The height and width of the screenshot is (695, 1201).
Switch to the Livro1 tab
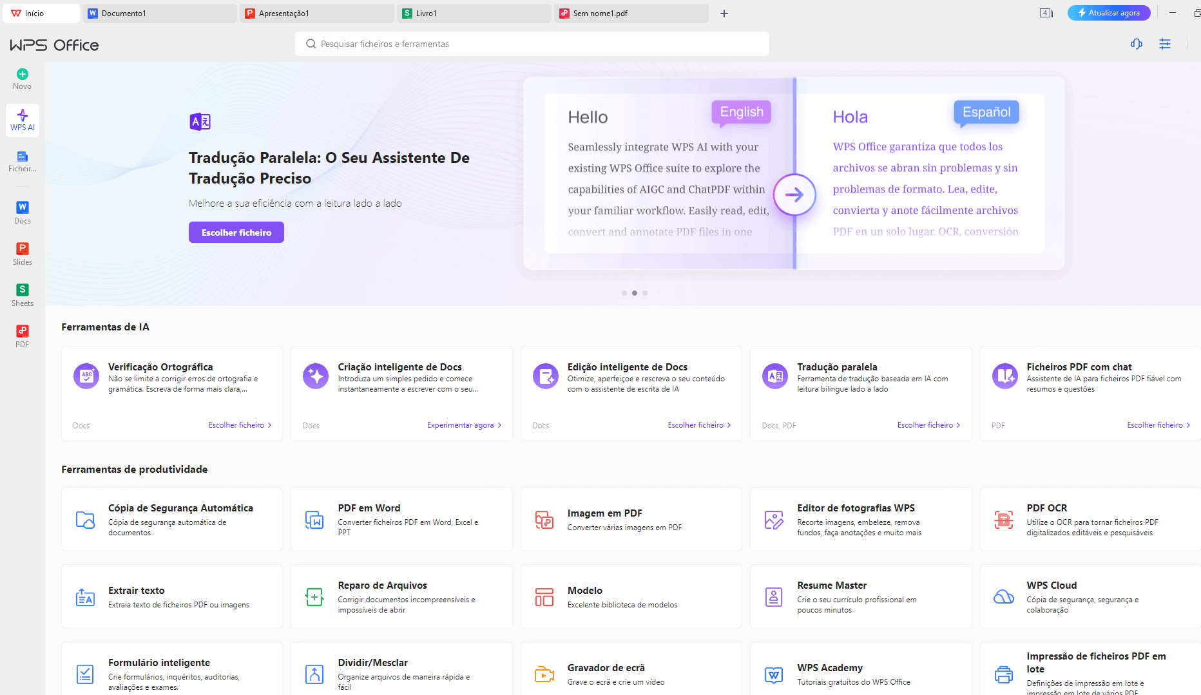coord(474,14)
